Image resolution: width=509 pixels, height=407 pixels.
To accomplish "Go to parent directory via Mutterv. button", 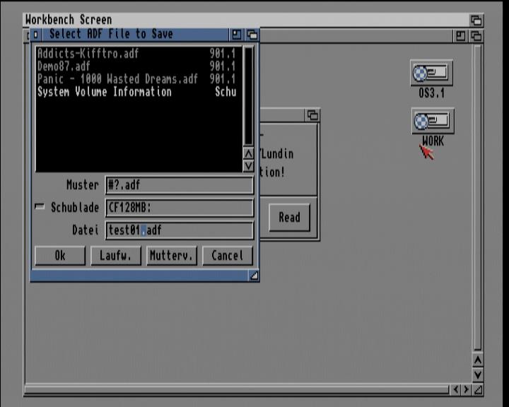I will [x=172, y=256].
